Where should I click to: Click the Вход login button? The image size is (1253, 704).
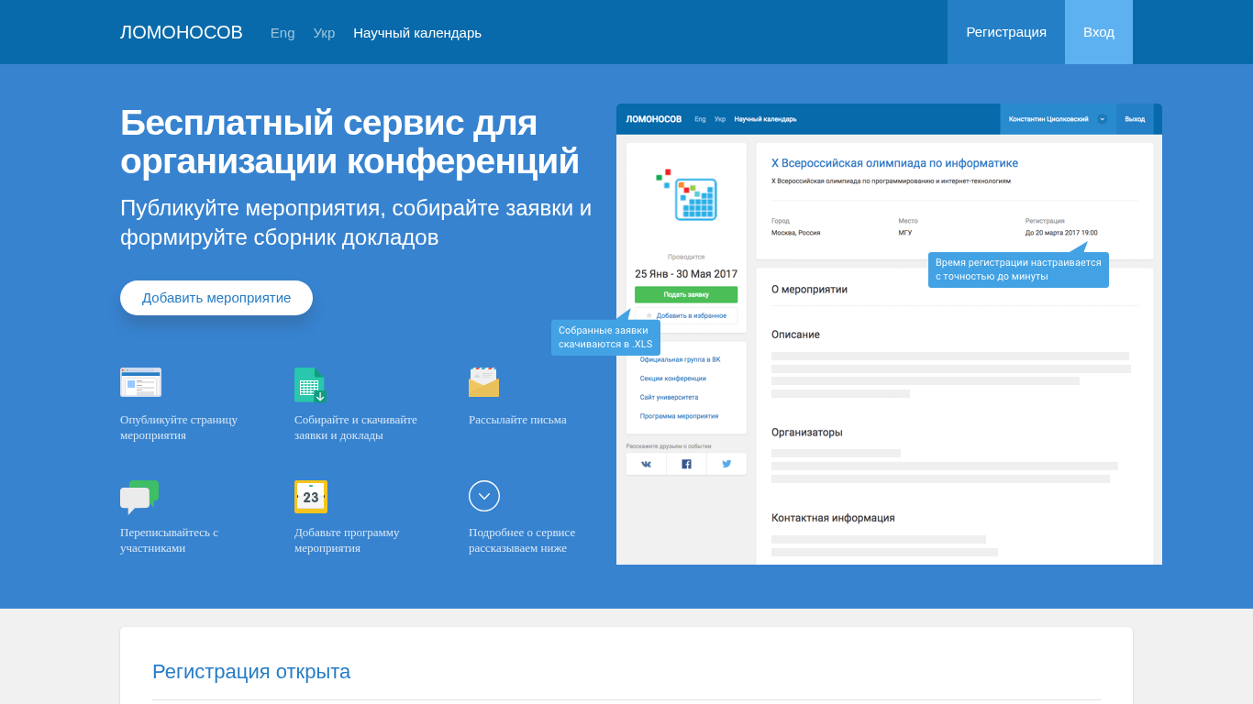(x=1099, y=32)
